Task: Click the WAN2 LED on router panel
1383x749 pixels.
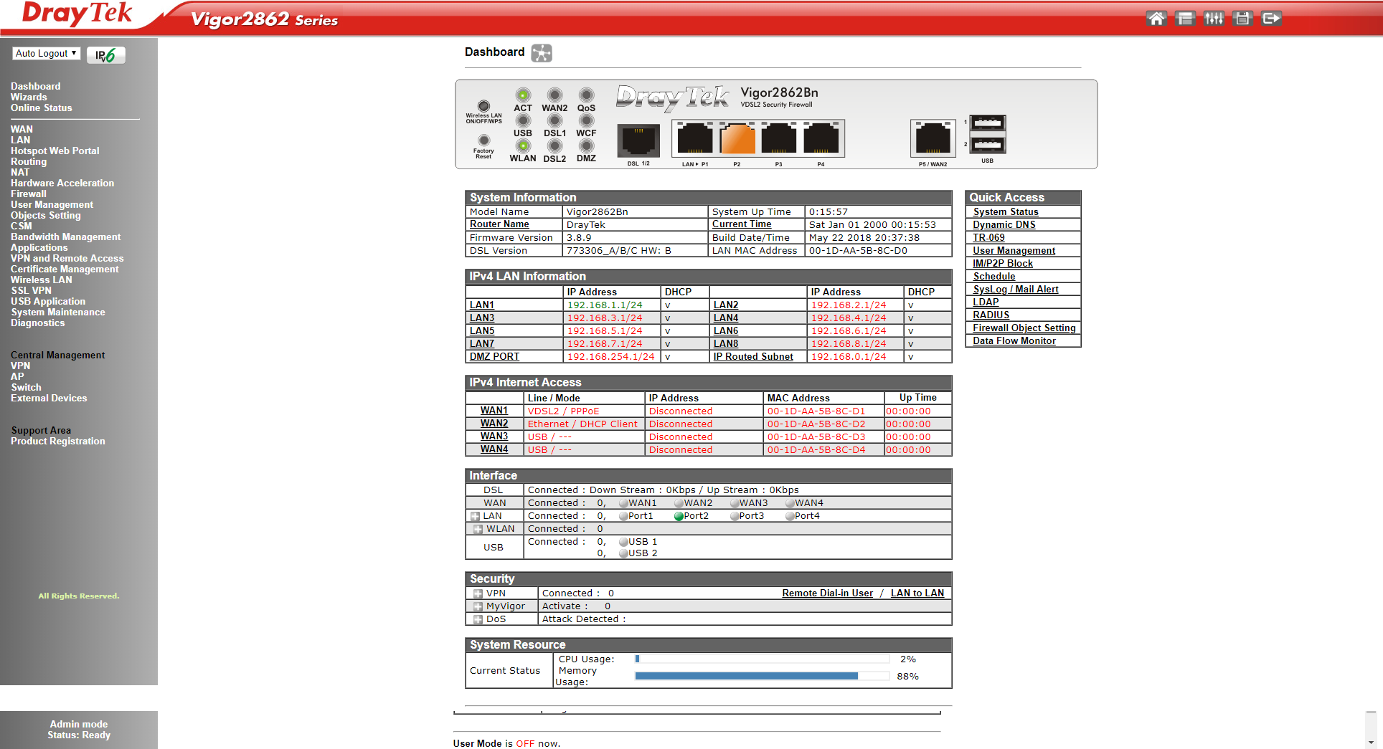Action: (554, 95)
